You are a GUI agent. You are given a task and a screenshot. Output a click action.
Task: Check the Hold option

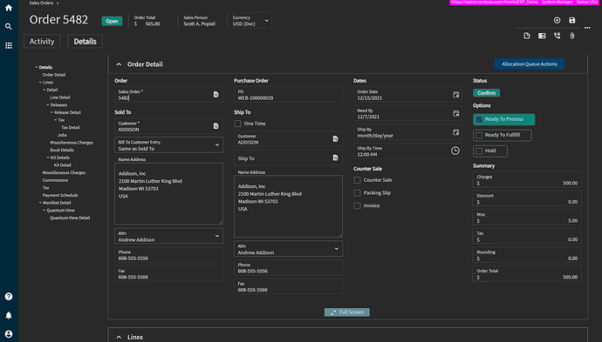[x=479, y=151]
